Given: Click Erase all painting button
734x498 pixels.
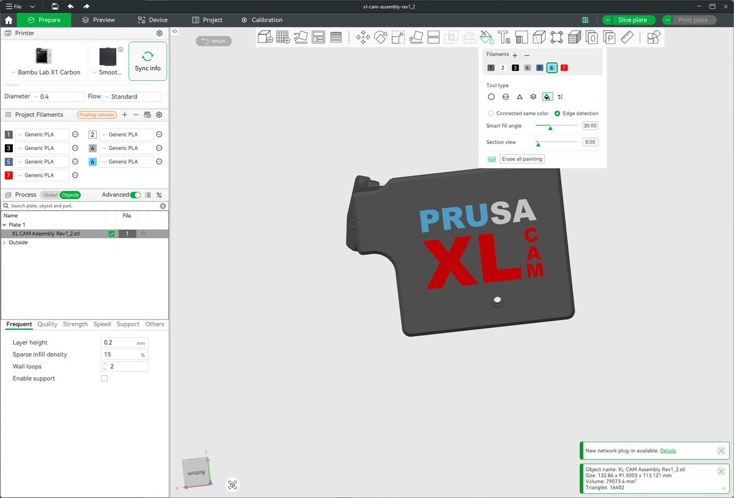Looking at the screenshot, I should pyautogui.click(x=522, y=159).
